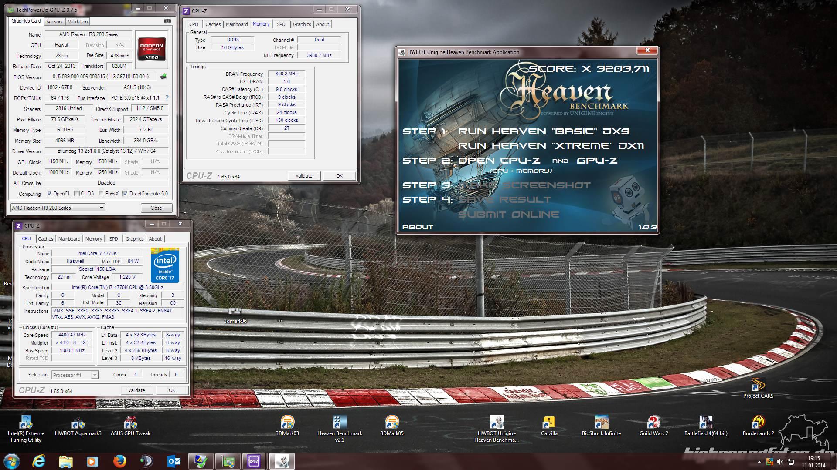The height and width of the screenshot is (470, 837).
Task: Toggle the CUDA checkbox in GPU-Z
Action: pyautogui.click(x=77, y=194)
